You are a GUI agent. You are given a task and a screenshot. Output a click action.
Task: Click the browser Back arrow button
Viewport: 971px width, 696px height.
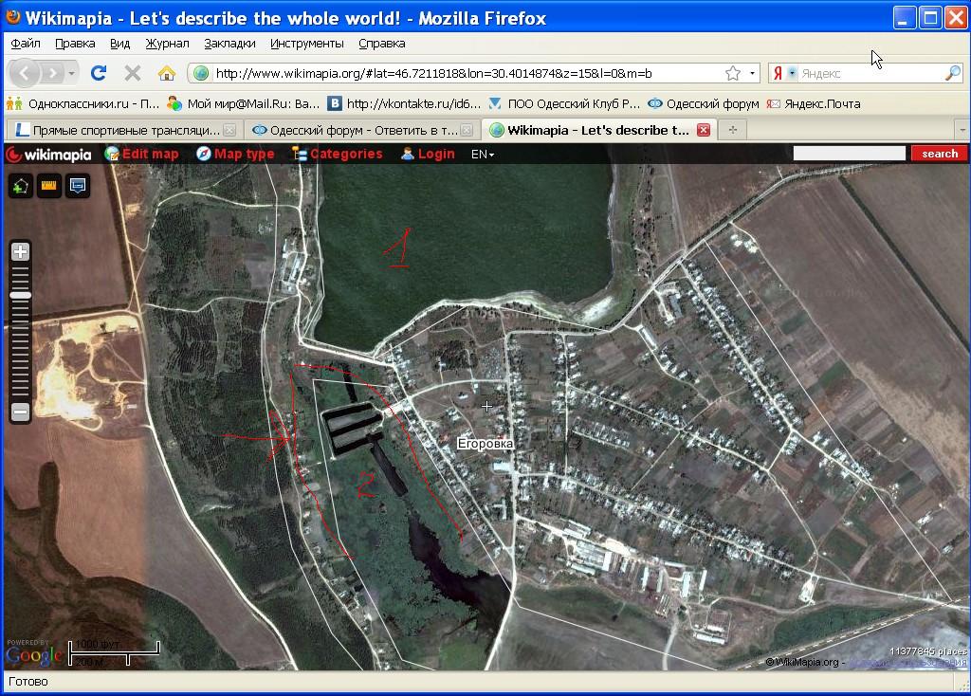pos(26,73)
